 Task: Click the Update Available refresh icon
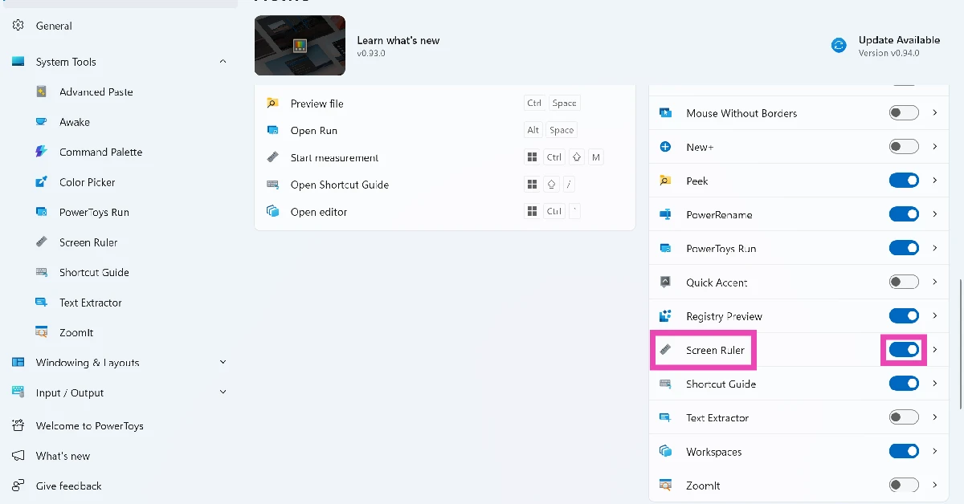tap(839, 46)
